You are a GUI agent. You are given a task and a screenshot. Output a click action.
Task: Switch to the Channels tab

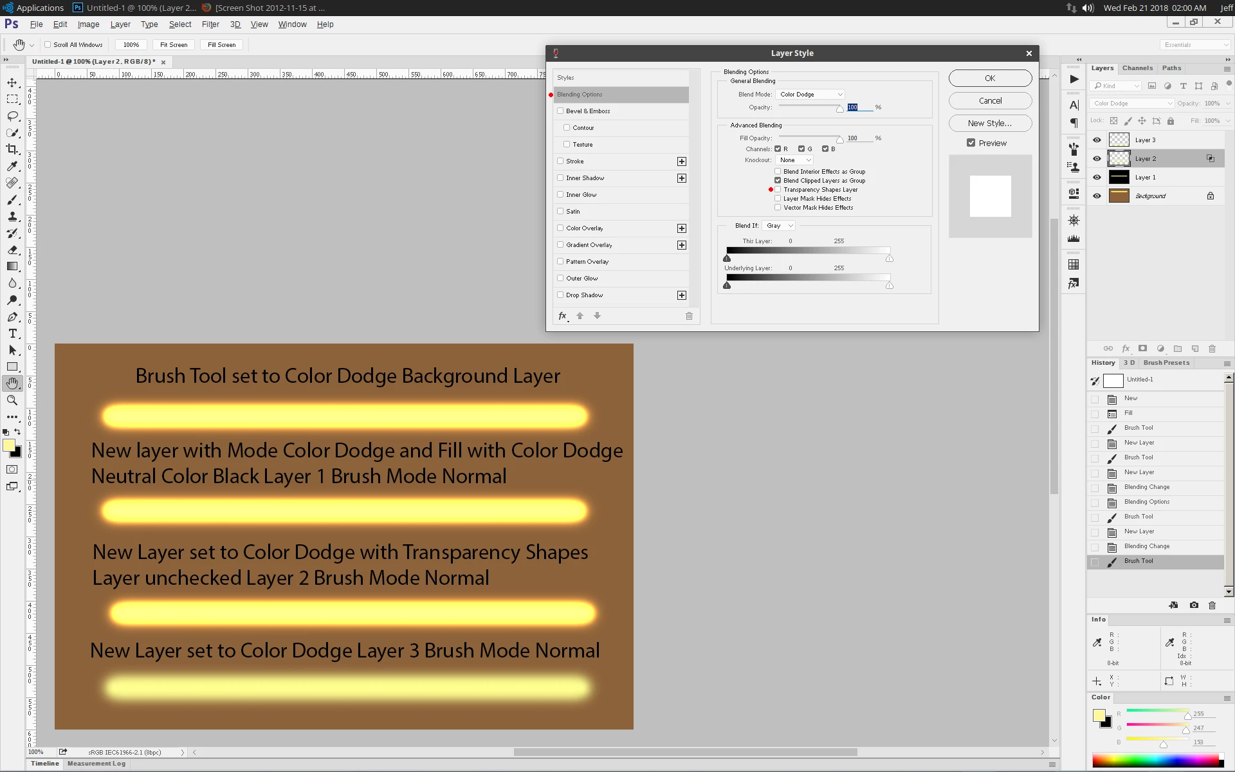(x=1137, y=68)
